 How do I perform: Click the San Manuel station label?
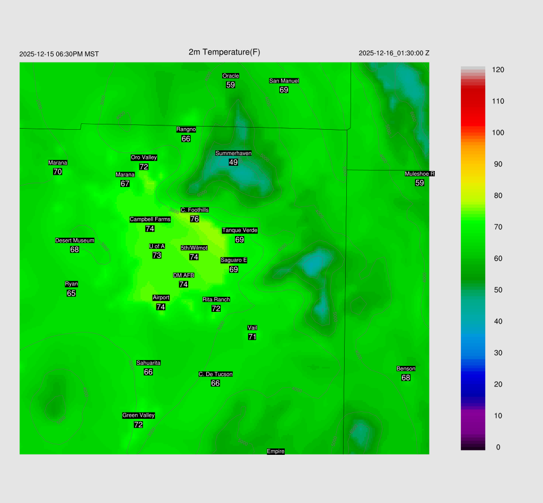[284, 81]
